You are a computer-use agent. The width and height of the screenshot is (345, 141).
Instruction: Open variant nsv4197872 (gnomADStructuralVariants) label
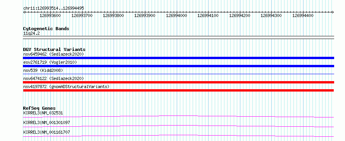point(66,87)
